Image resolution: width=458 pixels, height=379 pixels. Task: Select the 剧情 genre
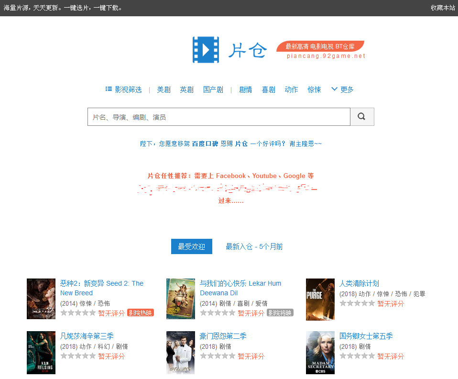(245, 89)
